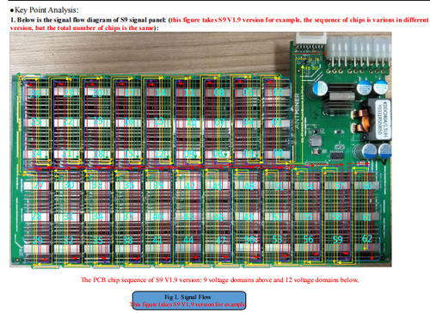Select chip number 08 on the board
The width and height of the screenshot is (430, 313).
click(x=219, y=92)
